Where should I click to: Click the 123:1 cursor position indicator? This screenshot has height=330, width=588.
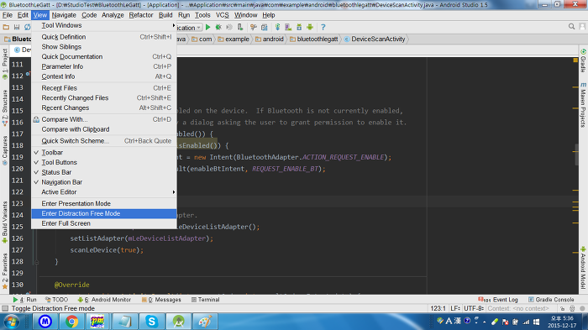(438, 308)
